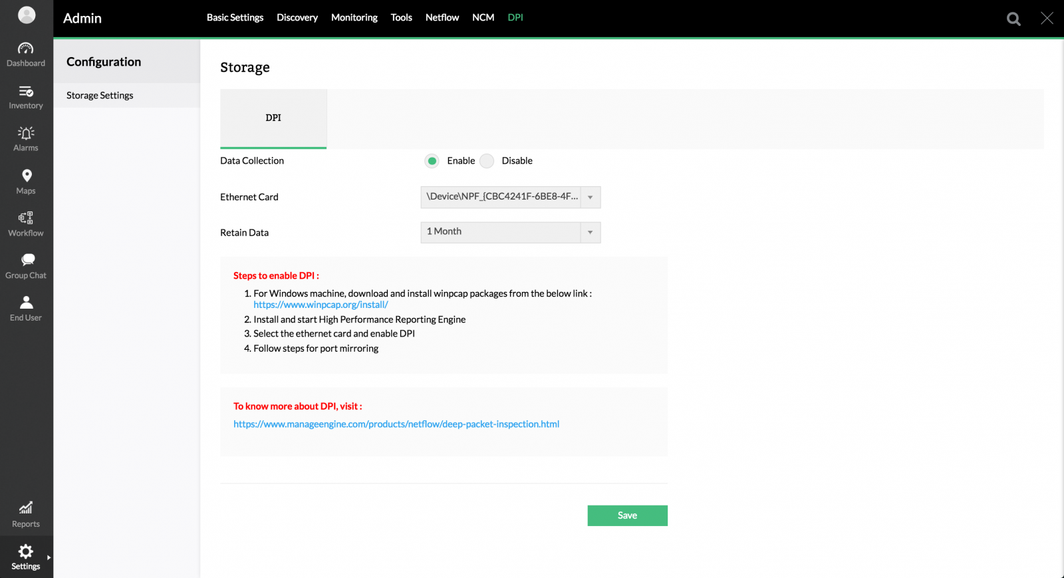Image resolution: width=1064 pixels, height=578 pixels.
Task: Click the Maps pin icon
Action: (x=26, y=176)
